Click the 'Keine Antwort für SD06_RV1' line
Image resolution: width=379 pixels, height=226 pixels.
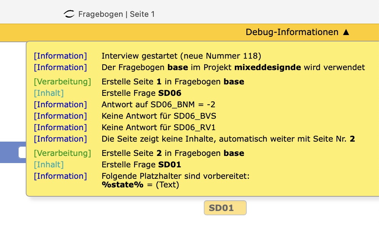[158, 127]
